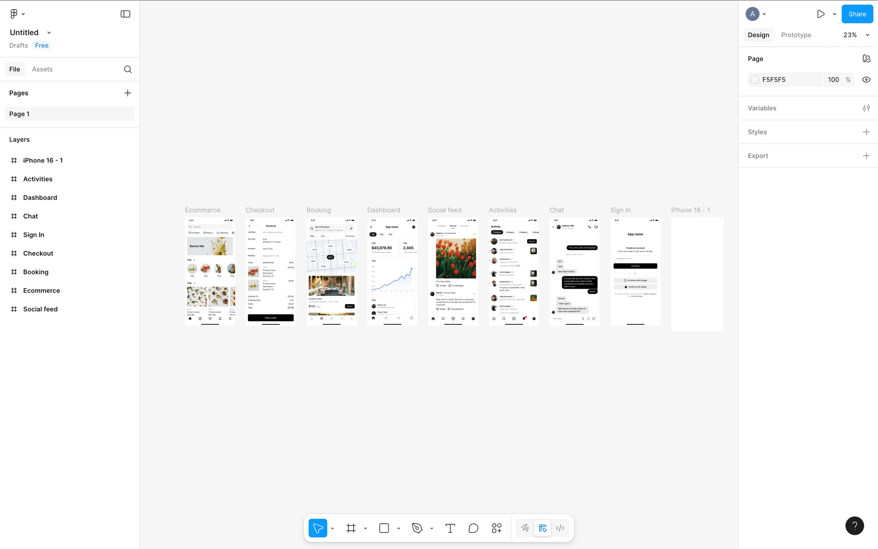Toggle the sidebar panel collapse icon
This screenshot has height=549, width=878.
pos(125,14)
